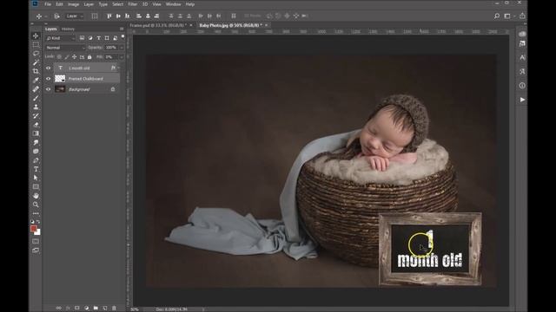Expand effects arrow on text layer
The image size is (556, 312).
118,68
